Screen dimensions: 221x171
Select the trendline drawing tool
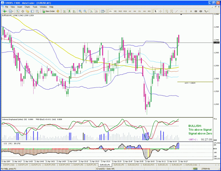pyautogui.click(x=176, y=11)
